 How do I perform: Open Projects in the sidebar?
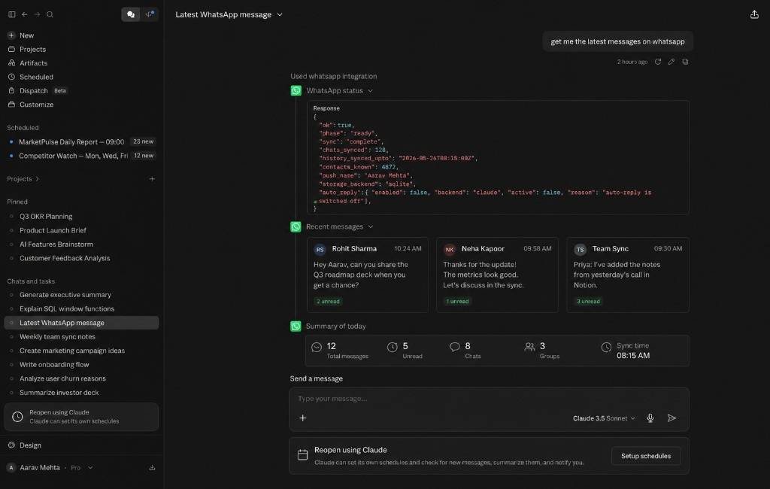(27, 49)
